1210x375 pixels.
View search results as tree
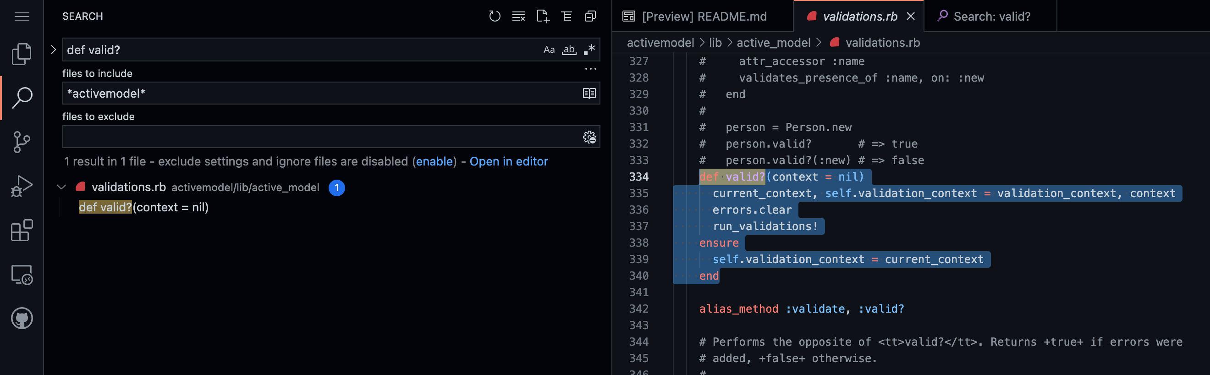(566, 17)
